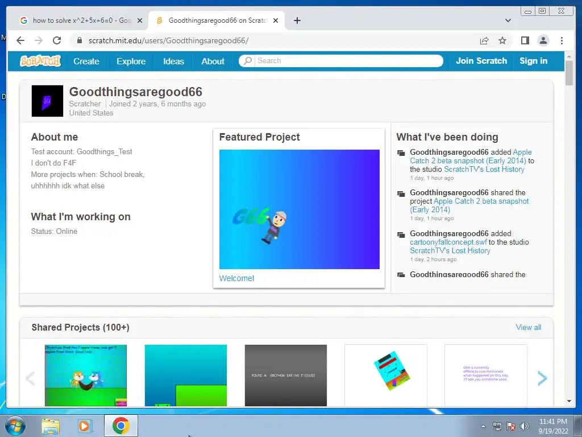
Task: Open File Explorer from taskbar
Action: coord(50,426)
